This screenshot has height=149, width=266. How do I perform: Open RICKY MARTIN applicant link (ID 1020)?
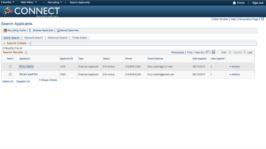pos(29,74)
